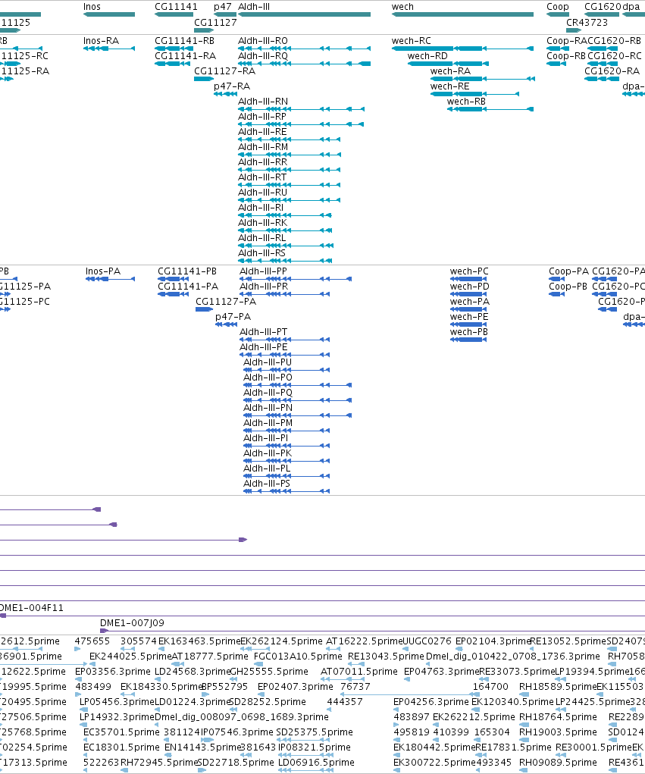Click polypeptide Aldh-III-PS
Image resolution: width=645 pixels, height=774 pixels.
(x=267, y=484)
